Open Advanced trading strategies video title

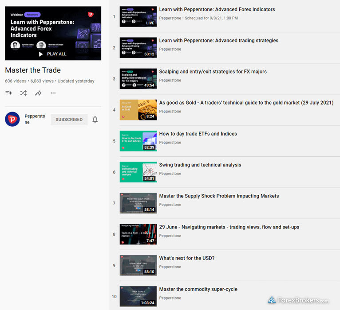coord(218,40)
